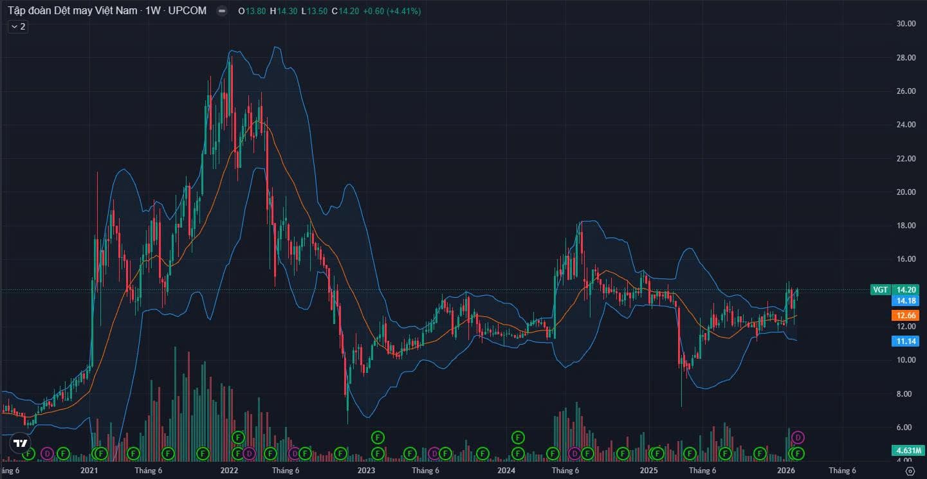Select the upper stacked F marker near 2022
927x479 pixels.
tap(238, 438)
